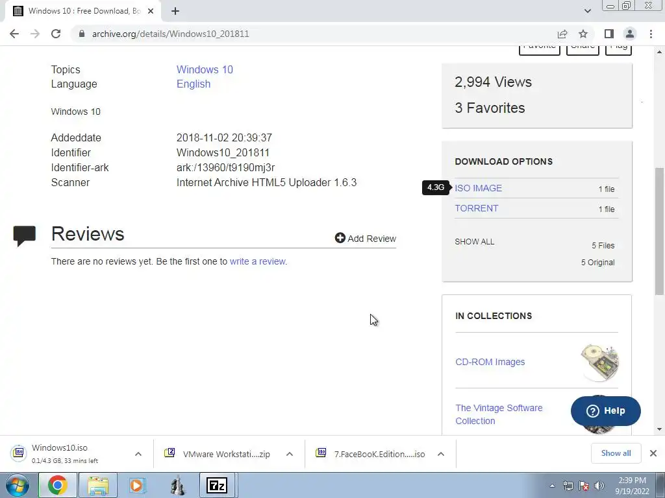Select the identifier text Windows10_201811

223,152
